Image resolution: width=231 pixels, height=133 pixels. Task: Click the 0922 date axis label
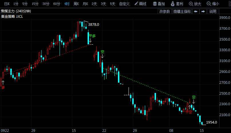point(5,131)
